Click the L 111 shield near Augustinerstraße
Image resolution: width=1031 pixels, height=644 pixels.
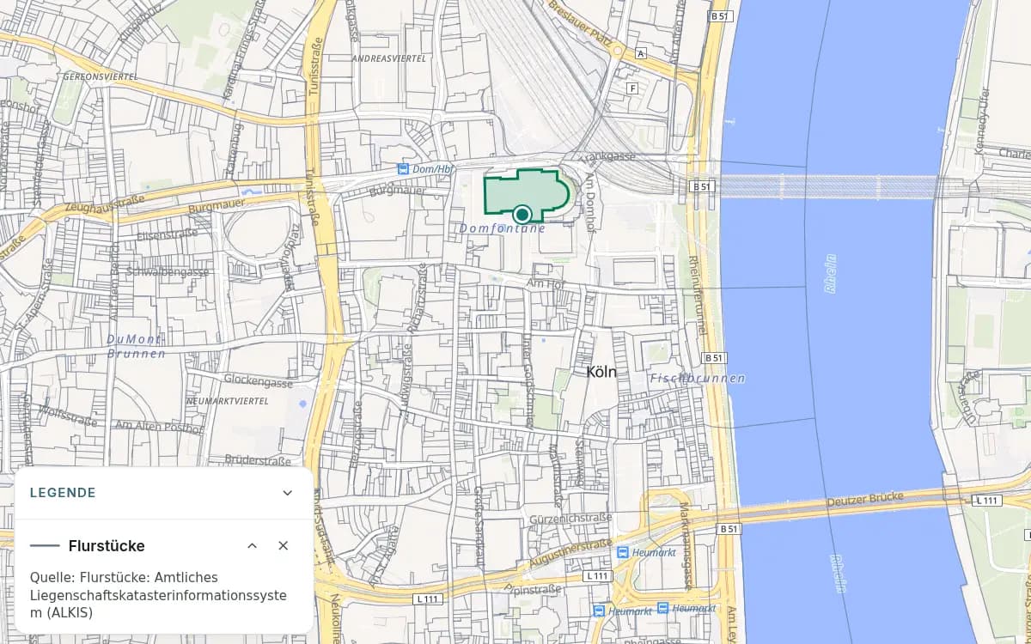pyautogui.click(x=597, y=575)
